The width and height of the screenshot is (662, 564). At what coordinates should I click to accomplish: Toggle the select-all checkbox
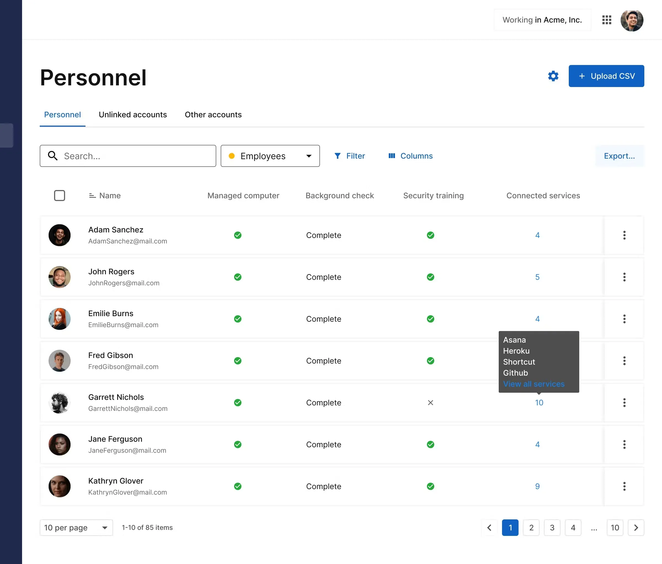59,196
